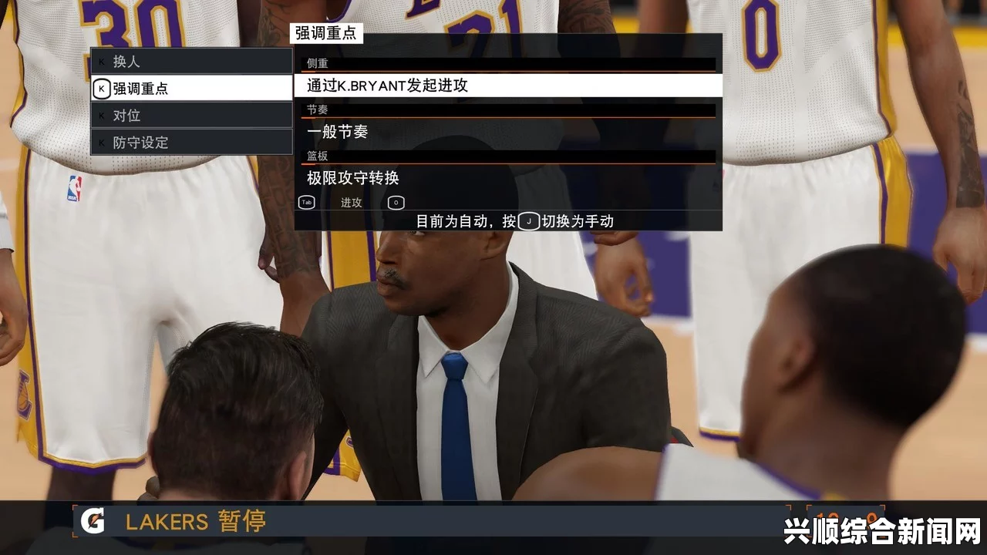Click the 目前为自动 switch-to-manual hint text
This screenshot has height=555, width=987.
tap(515, 221)
